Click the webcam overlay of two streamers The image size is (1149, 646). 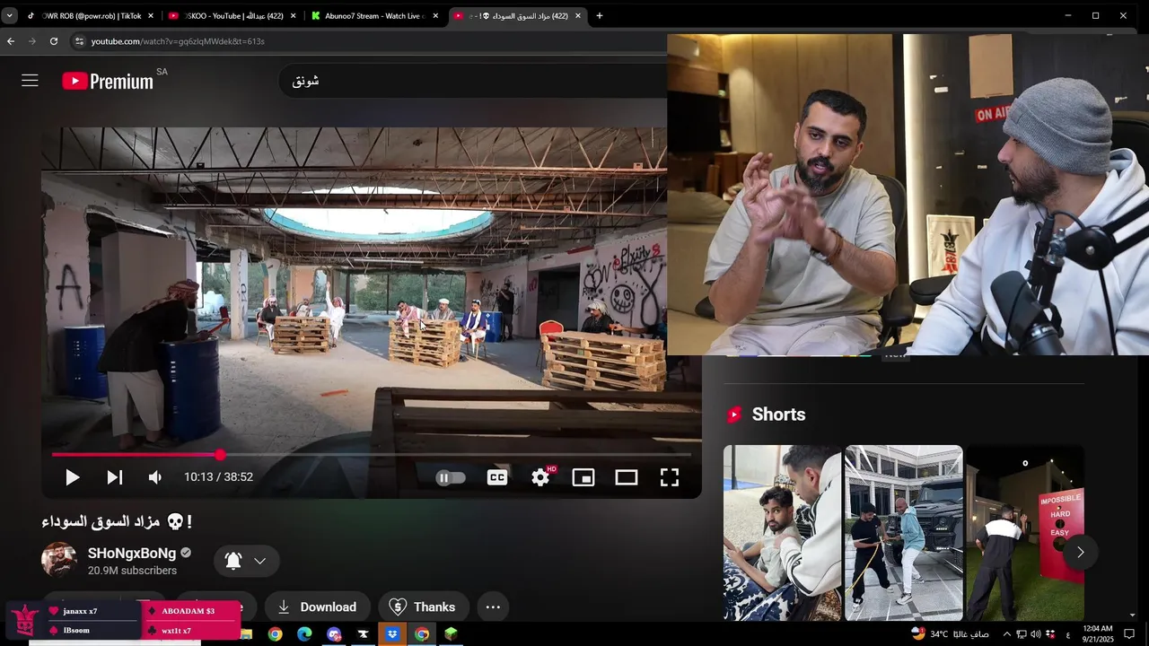pyautogui.click(x=908, y=195)
